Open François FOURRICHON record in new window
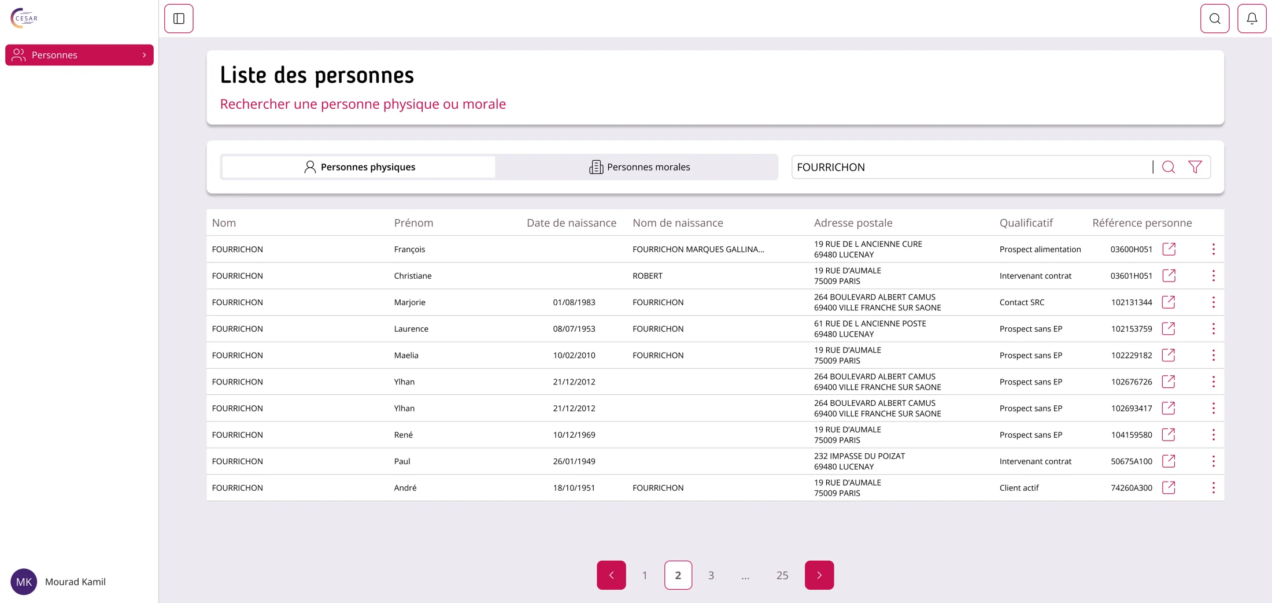This screenshot has height=603, width=1272. [x=1169, y=249]
